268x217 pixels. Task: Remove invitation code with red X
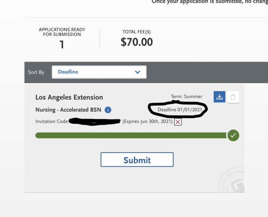(178, 122)
